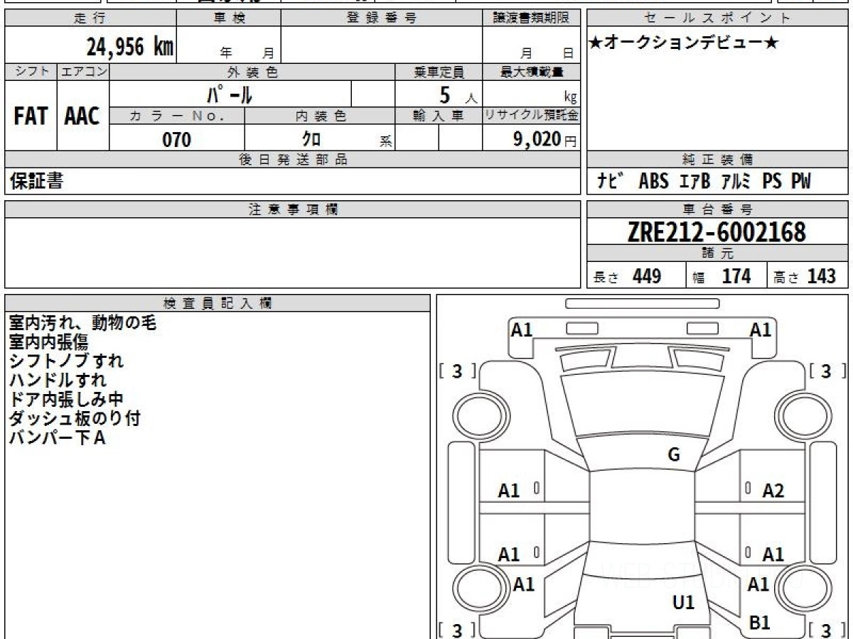Click the 最大積載量 header
This screenshot has height=639, width=853.
tap(531, 72)
